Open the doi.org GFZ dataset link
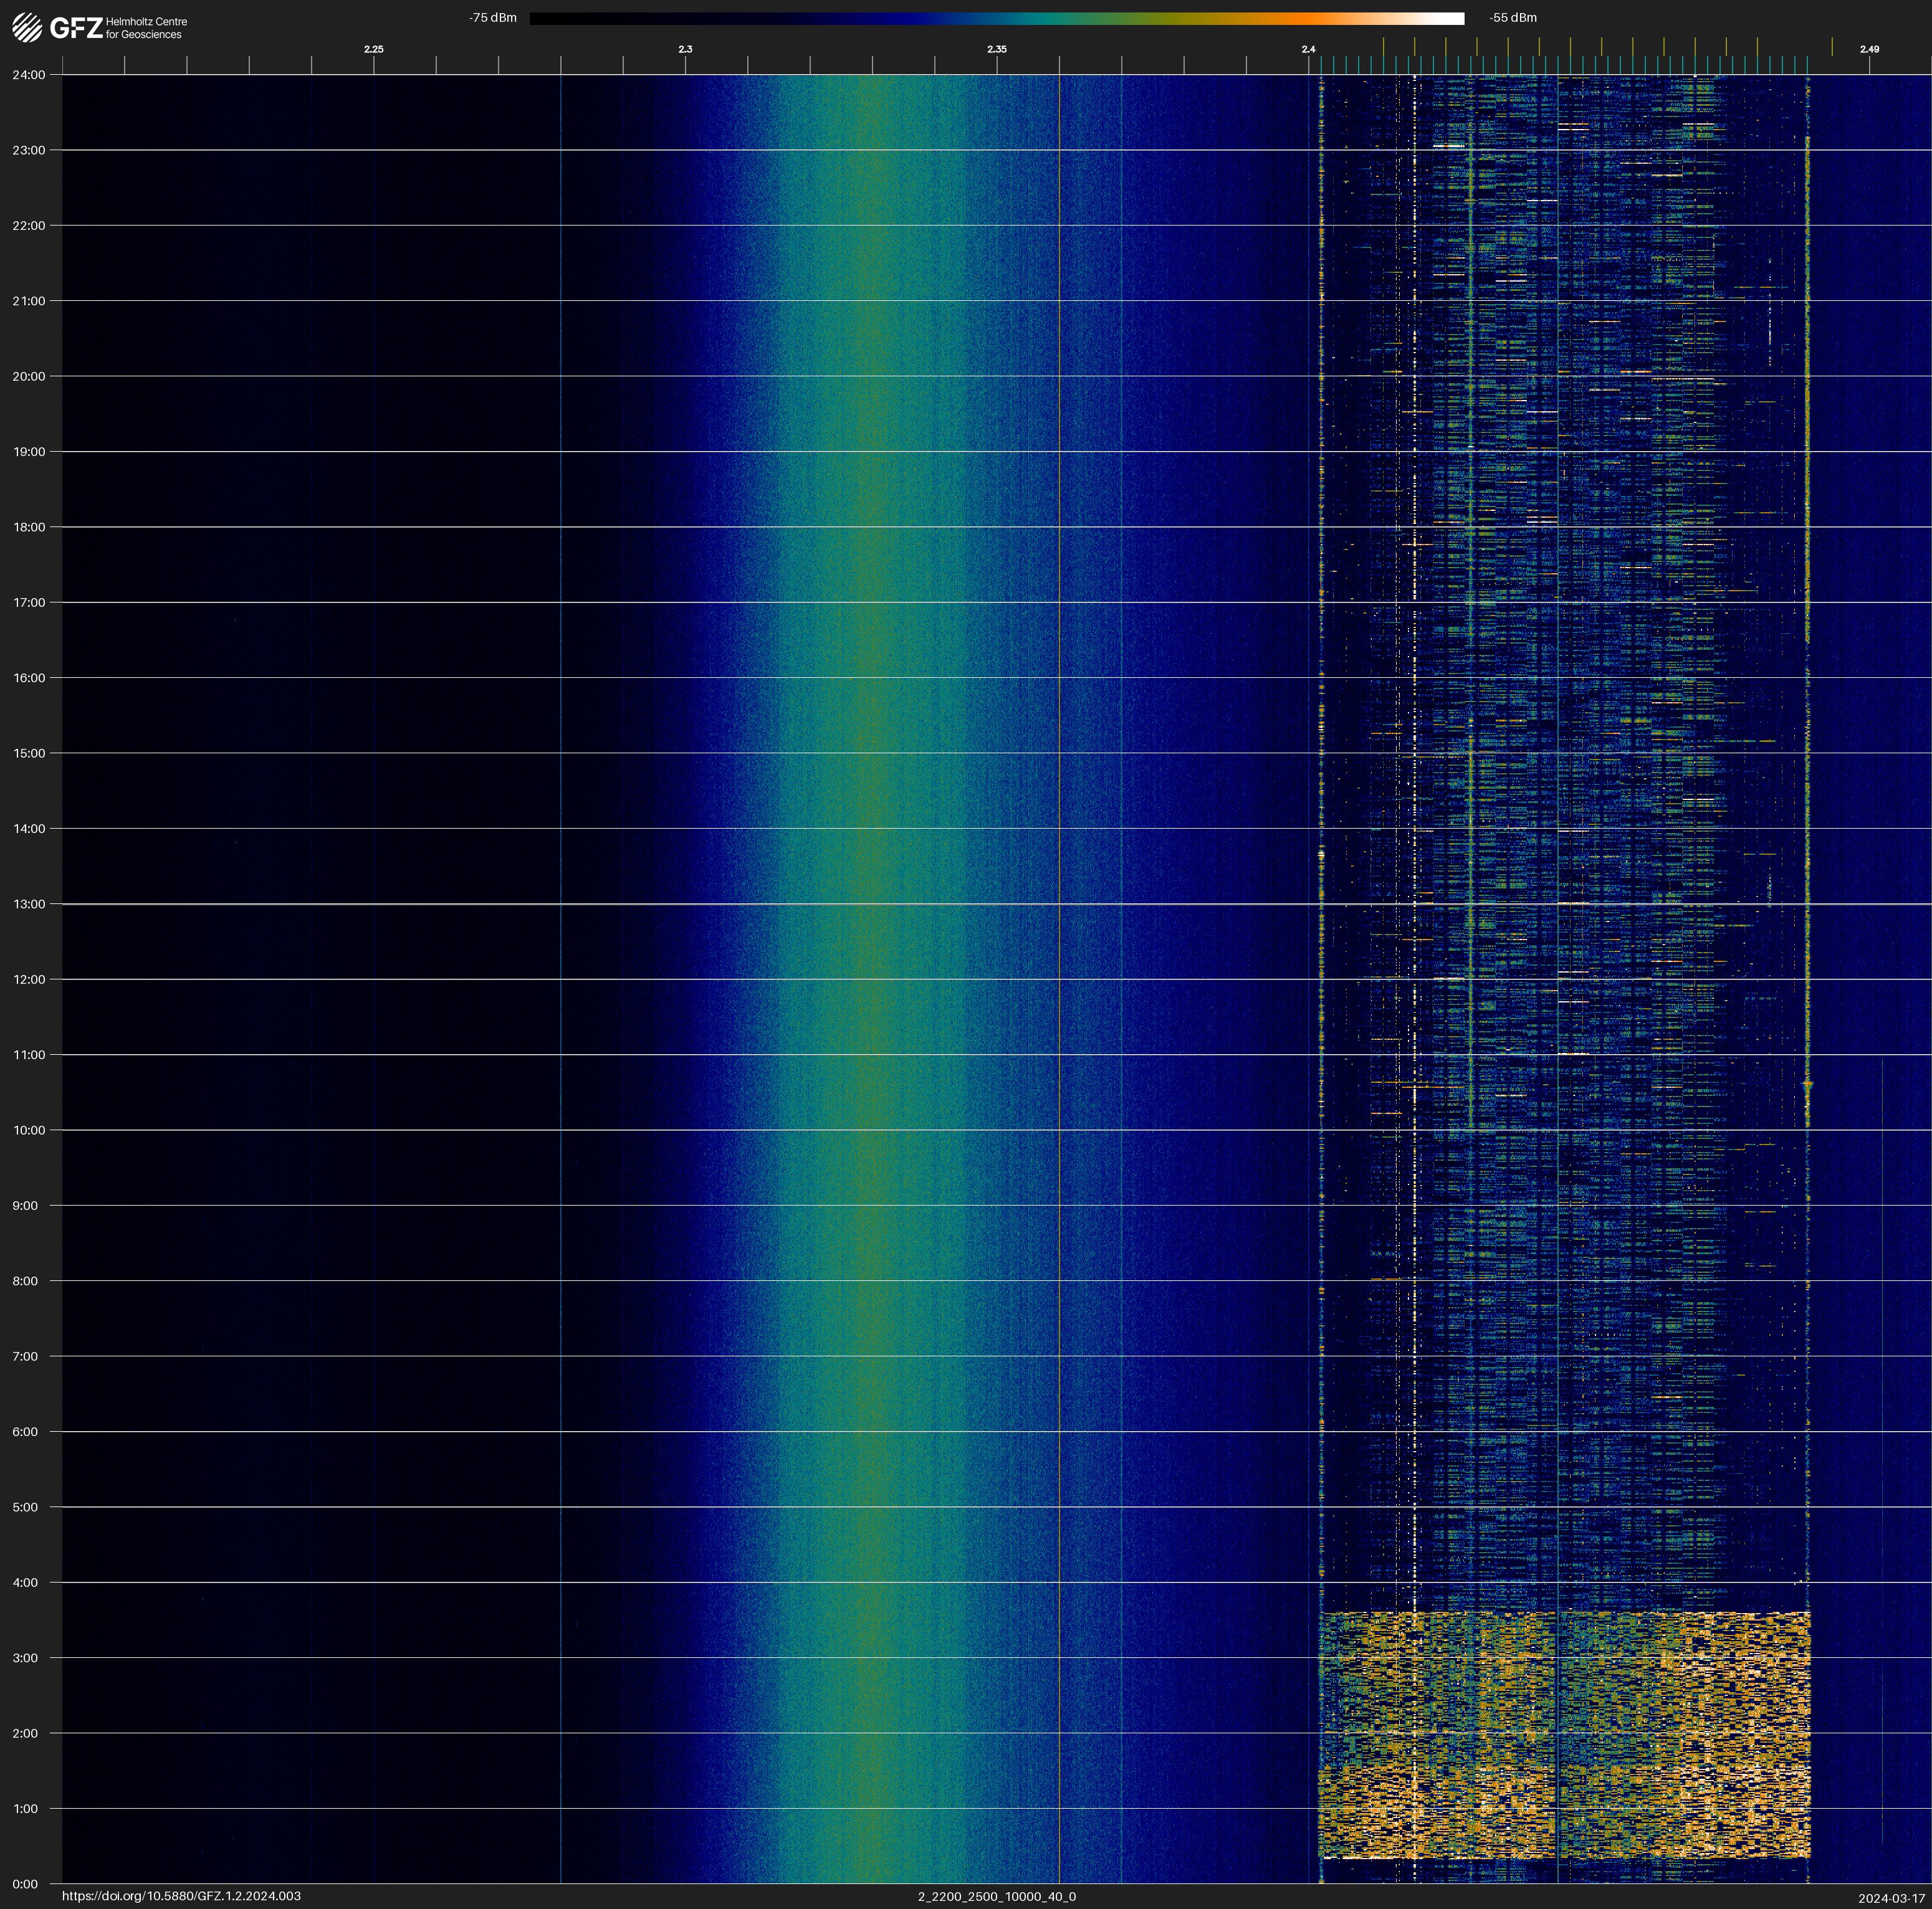Image resolution: width=1932 pixels, height=1909 pixels. (181, 1896)
